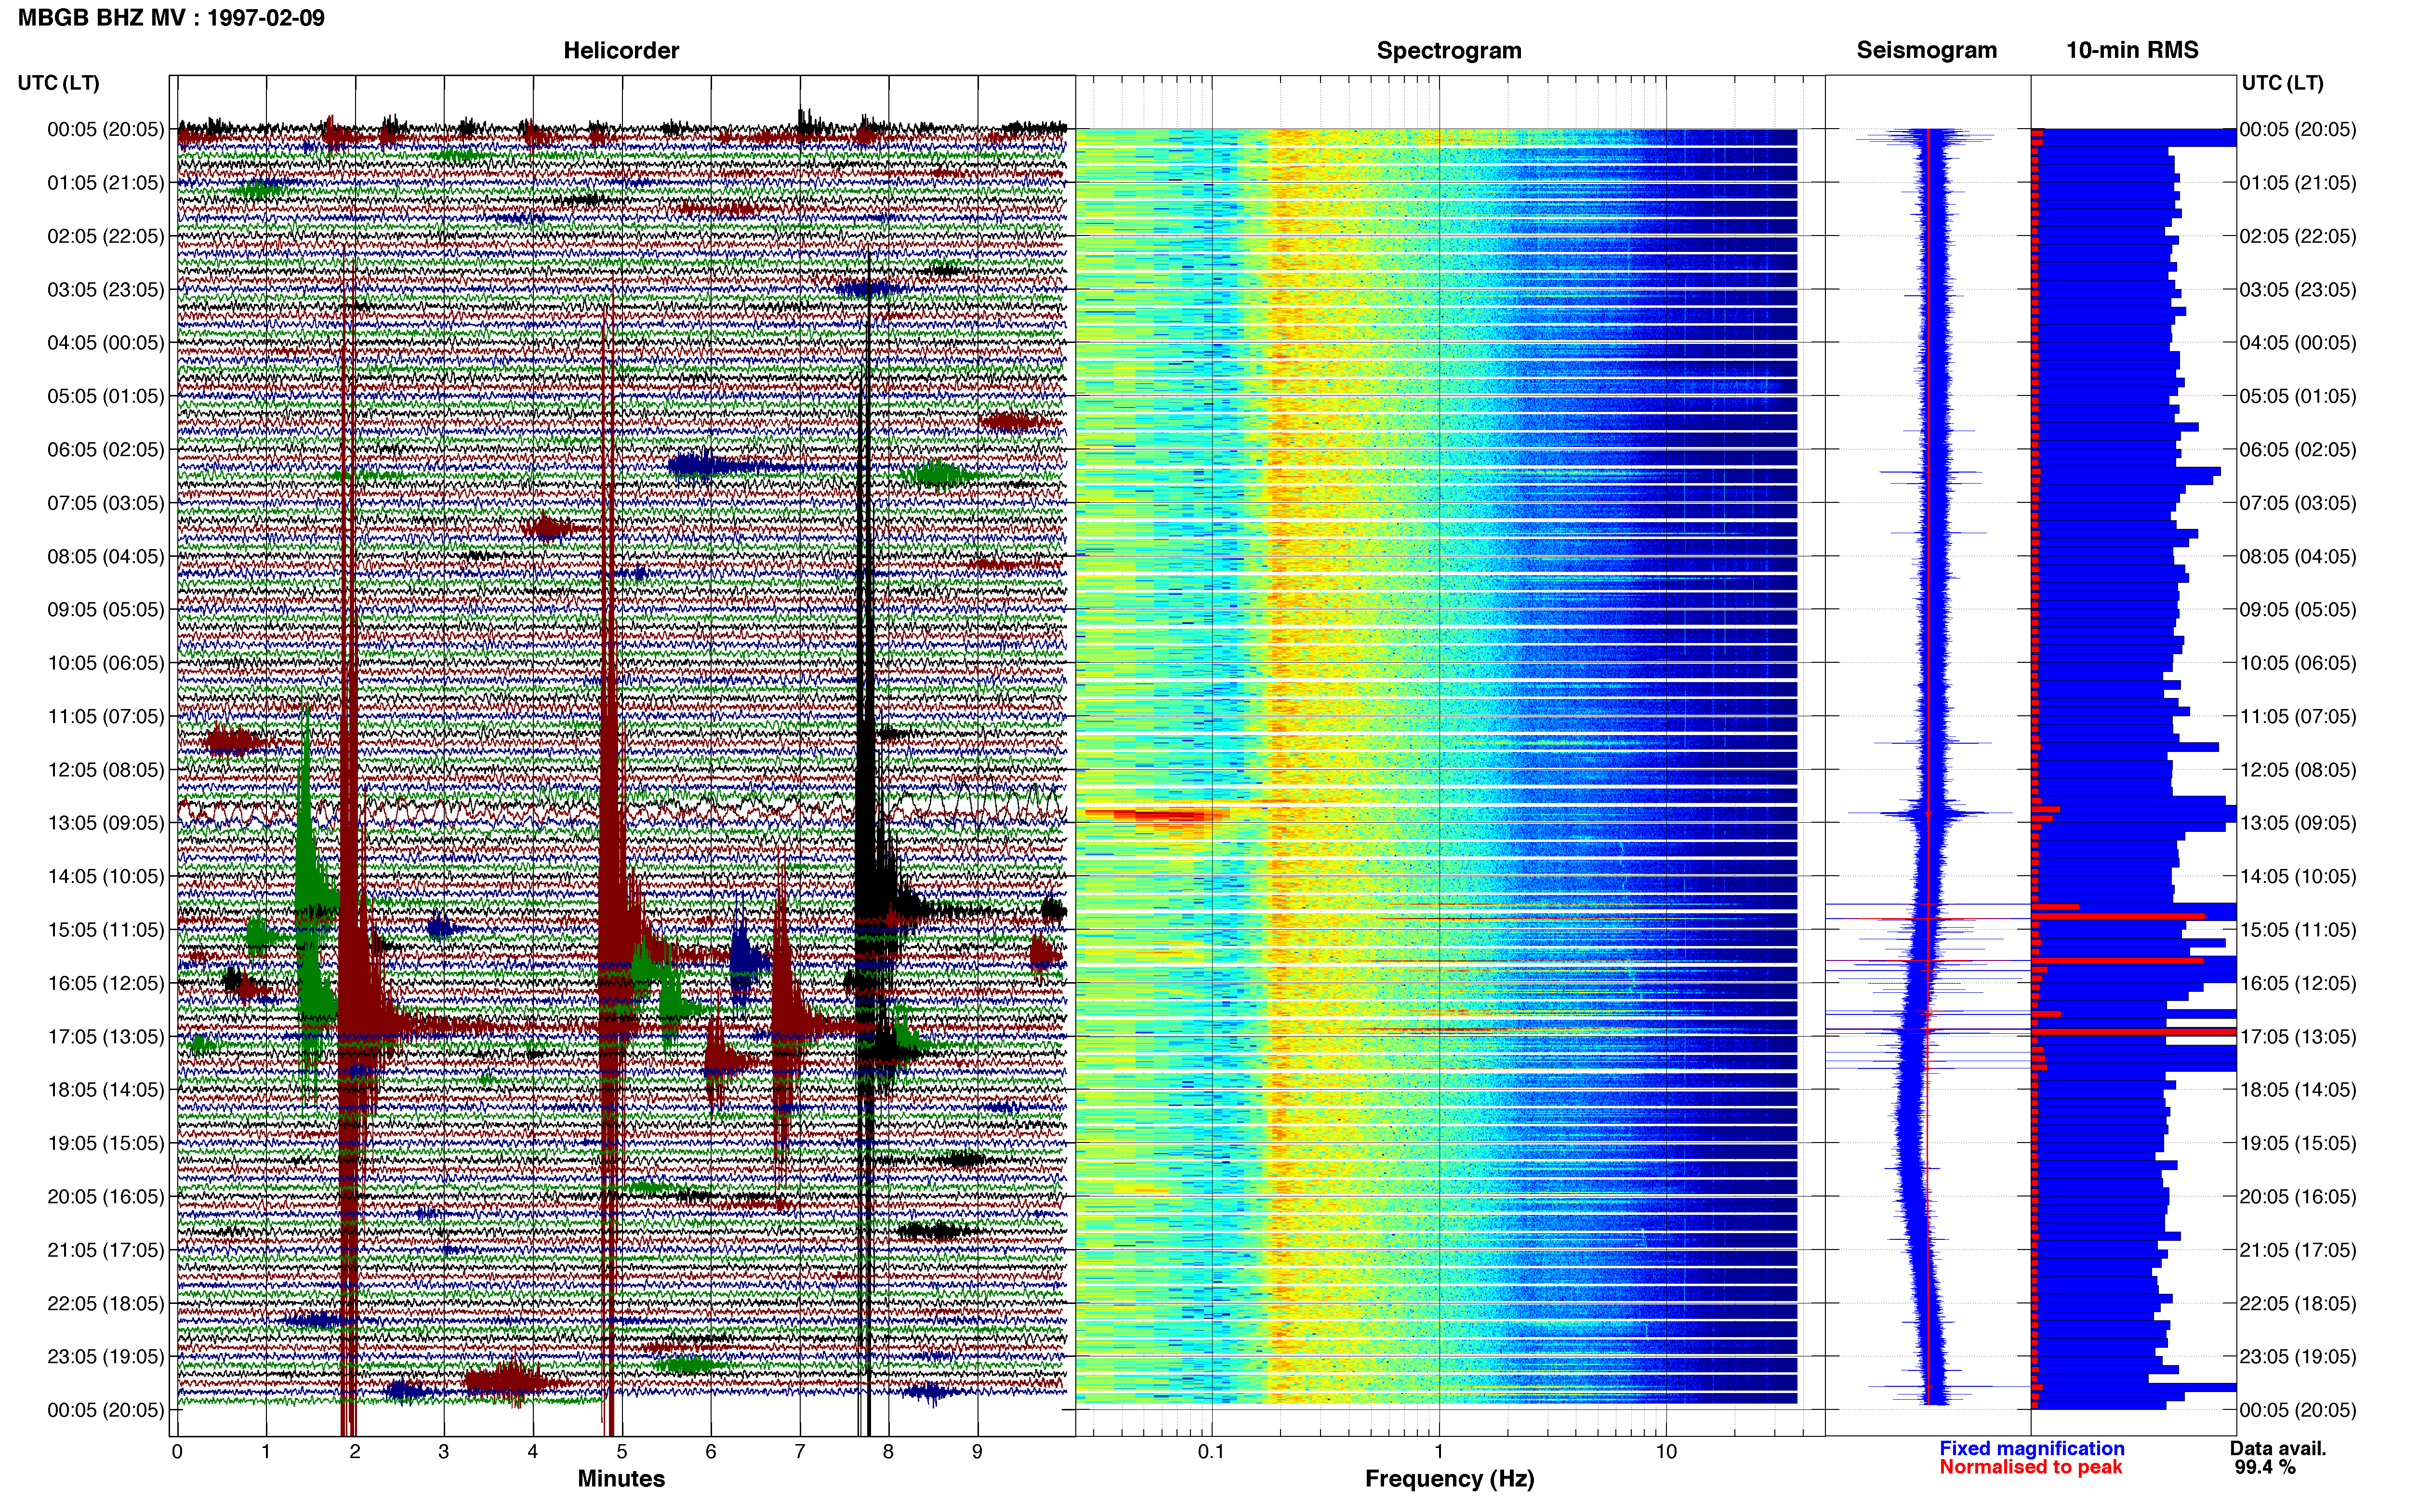The image size is (2418, 1512).
Task: Click the UTC (LT) label beside the Helicorder
Action: pos(59,83)
